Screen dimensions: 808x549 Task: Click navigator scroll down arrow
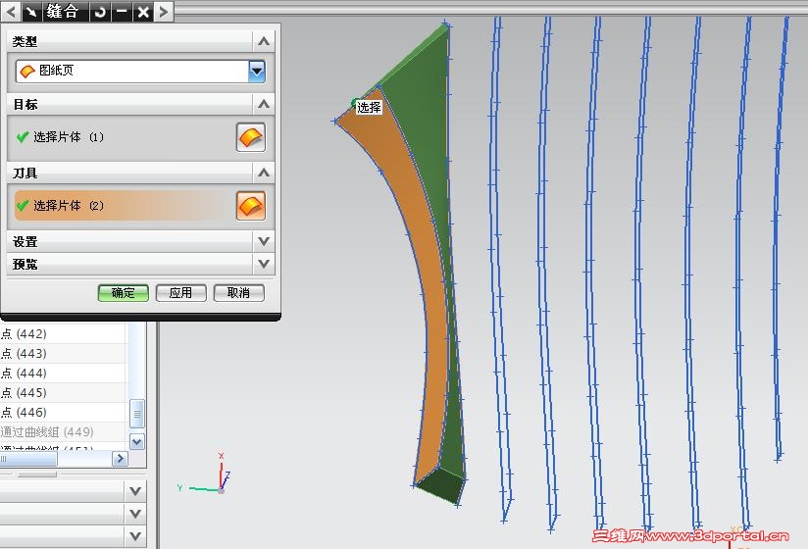[x=137, y=441]
